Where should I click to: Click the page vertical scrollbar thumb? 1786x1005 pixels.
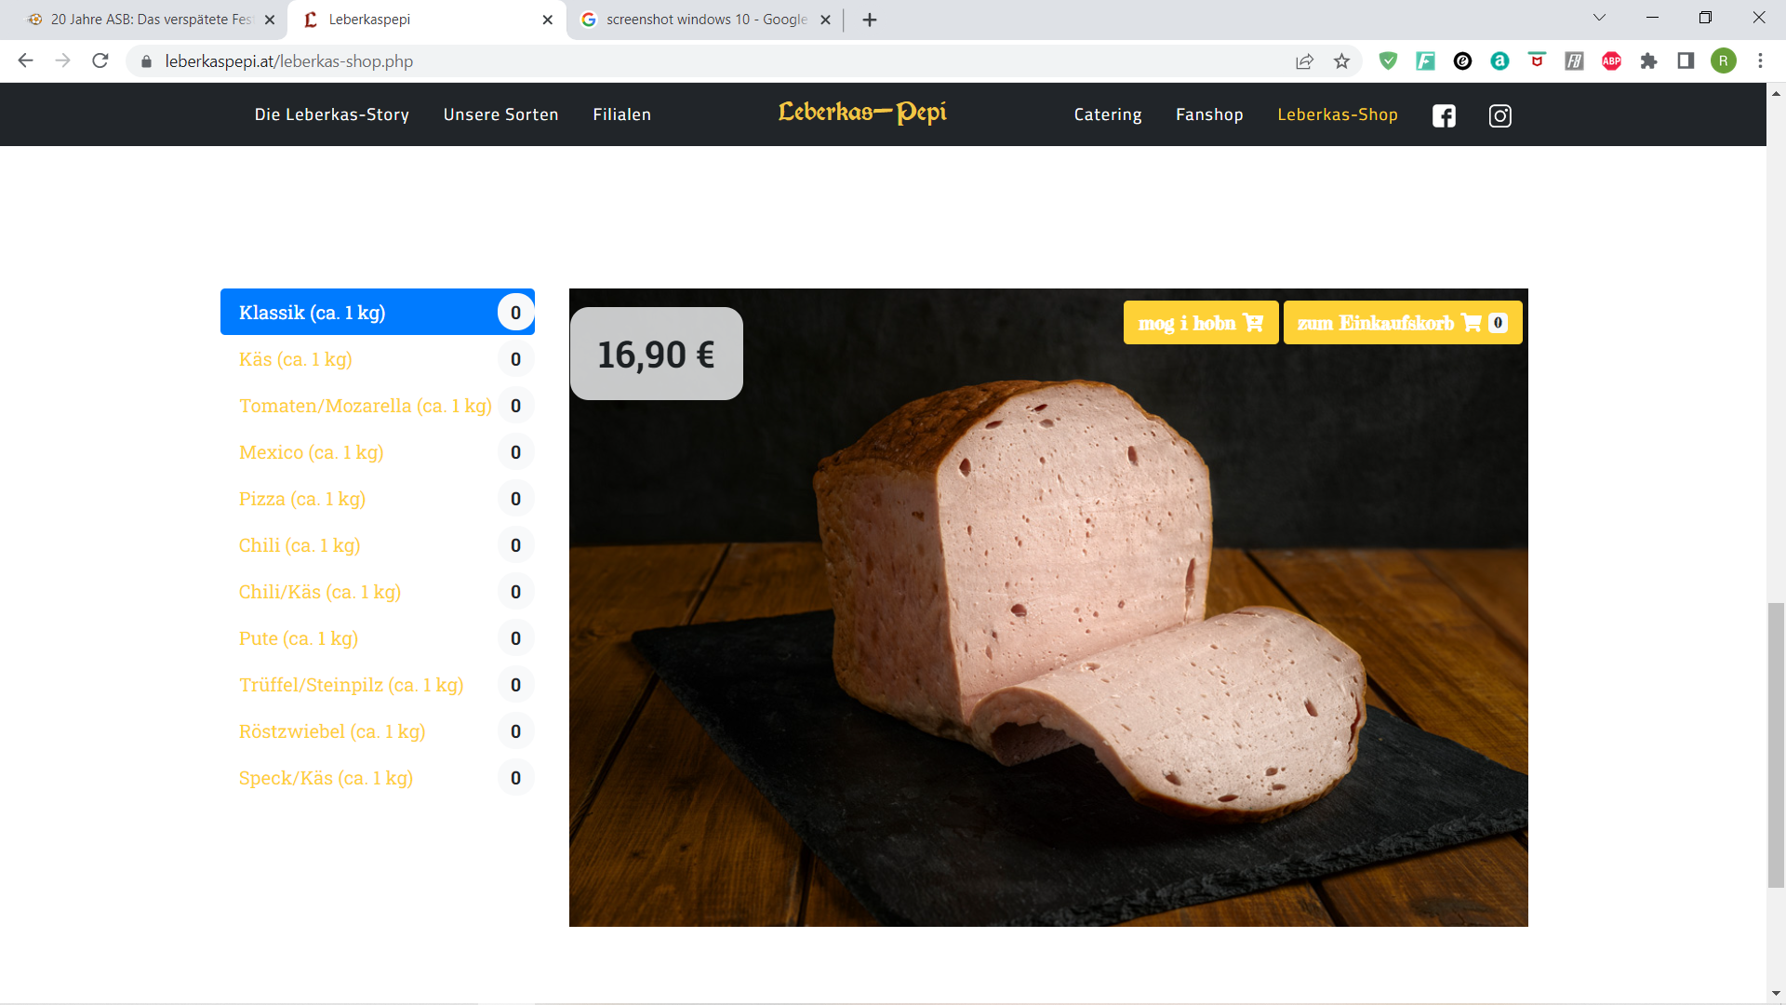pos(1776,744)
